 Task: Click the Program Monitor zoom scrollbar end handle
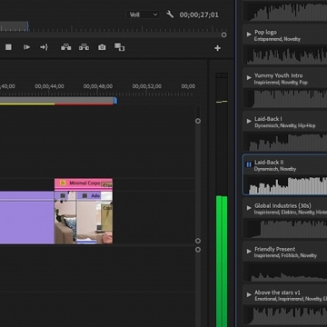point(223,35)
